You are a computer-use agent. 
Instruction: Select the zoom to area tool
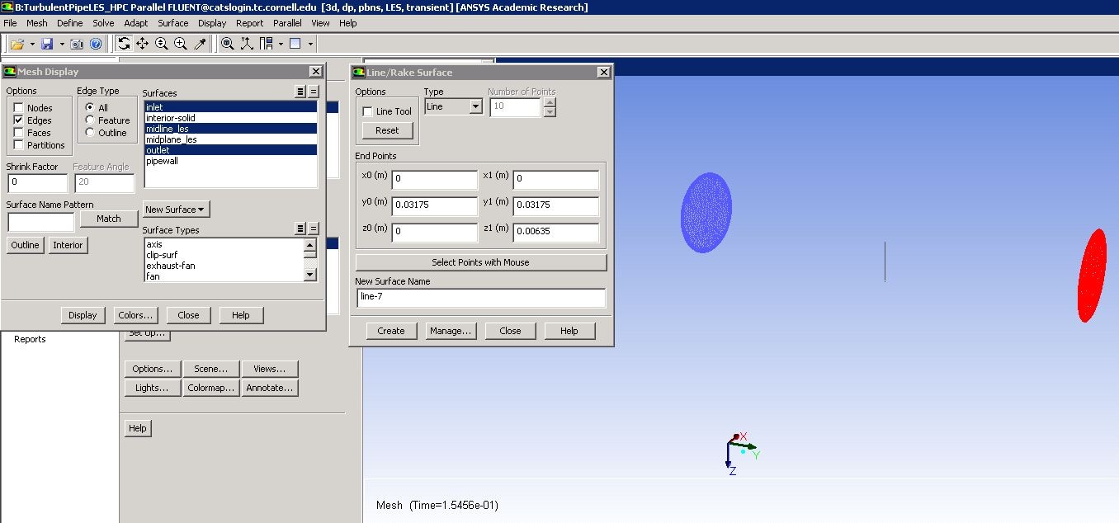[x=181, y=44]
